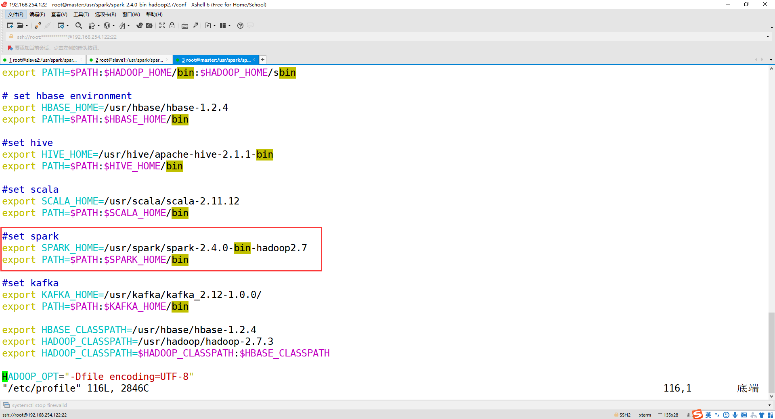Screen dimensions: 775x419
Task: Expand the globe encoding dropdown arrow
Action: 113,25
